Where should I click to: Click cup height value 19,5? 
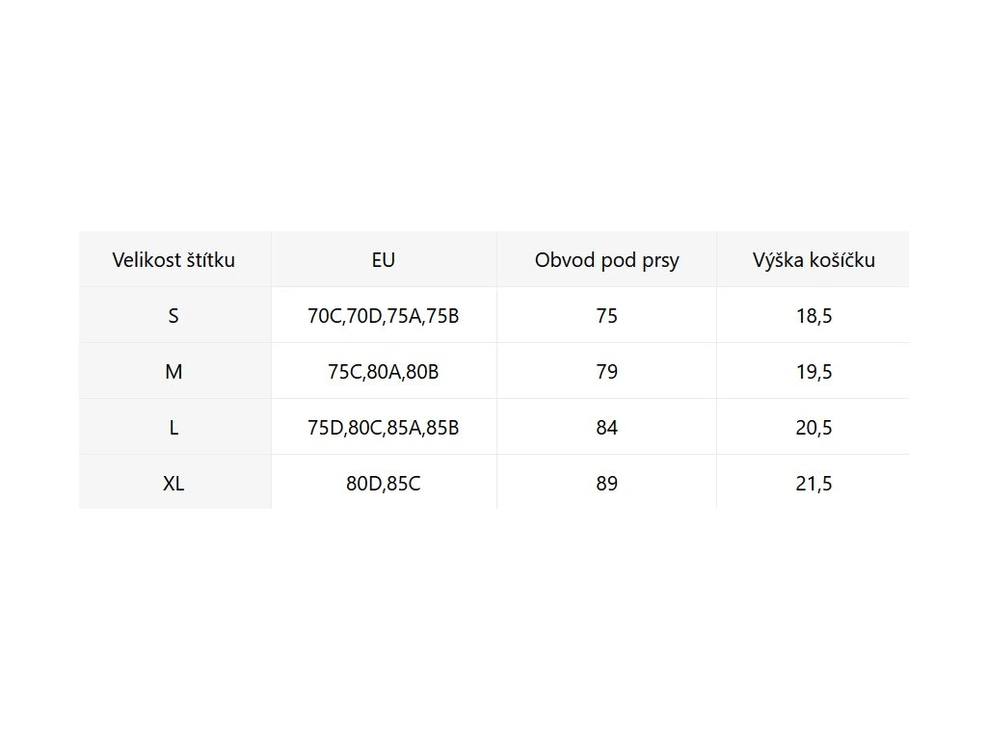tap(814, 372)
